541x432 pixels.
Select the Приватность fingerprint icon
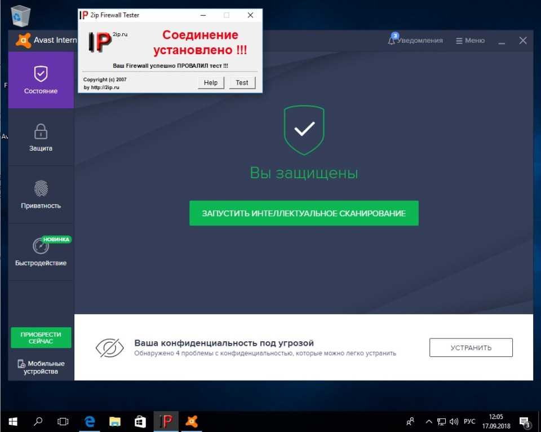41,188
